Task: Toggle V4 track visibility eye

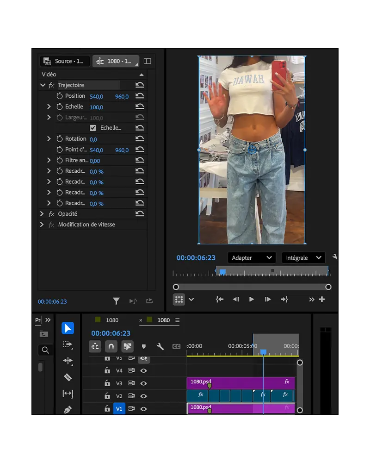Action: pos(144,370)
